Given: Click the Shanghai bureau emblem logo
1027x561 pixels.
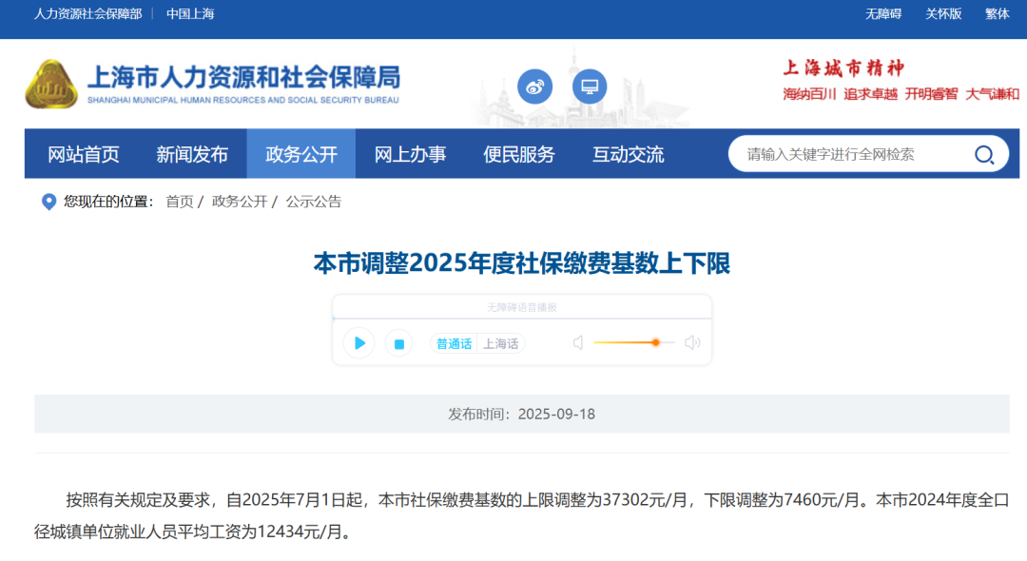Looking at the screenshot, I should [x=51, y=85].
